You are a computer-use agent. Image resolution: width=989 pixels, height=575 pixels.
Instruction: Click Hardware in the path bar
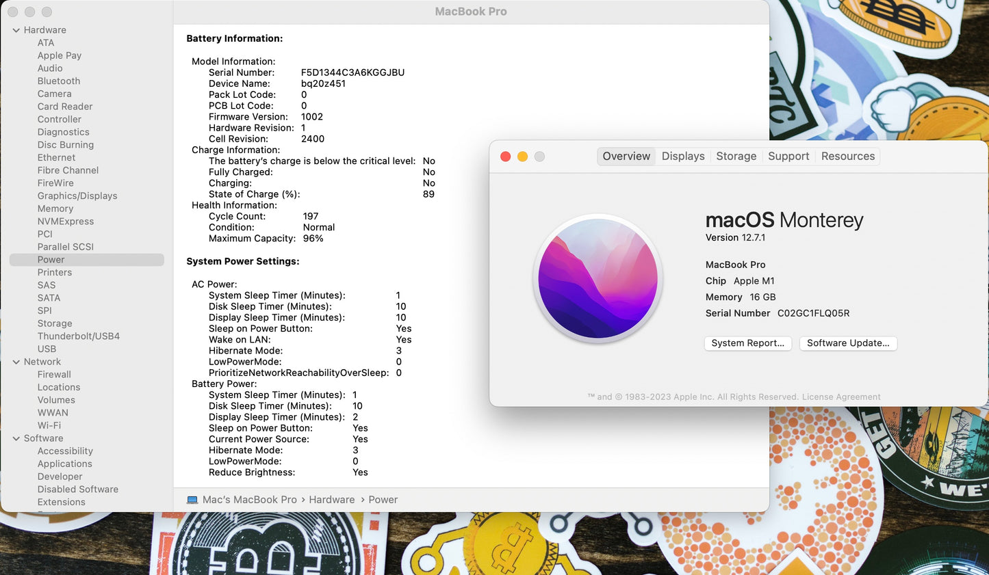(x=332, y=500)
